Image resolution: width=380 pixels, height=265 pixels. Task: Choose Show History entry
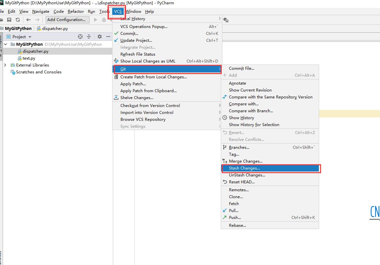point(270,118)
